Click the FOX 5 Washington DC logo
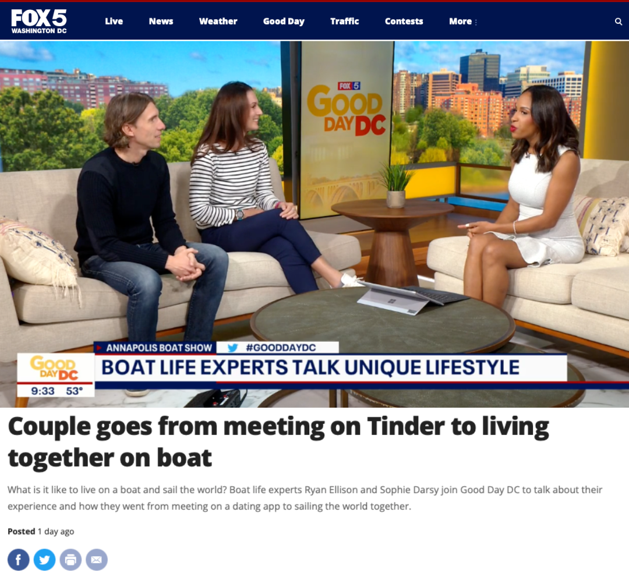This screenshot has height=587, width=629. [39, 22]
